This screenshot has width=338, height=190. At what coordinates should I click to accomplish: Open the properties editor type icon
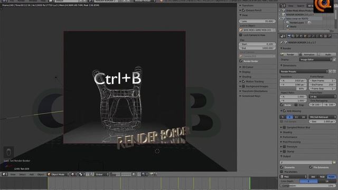point(283,36)
